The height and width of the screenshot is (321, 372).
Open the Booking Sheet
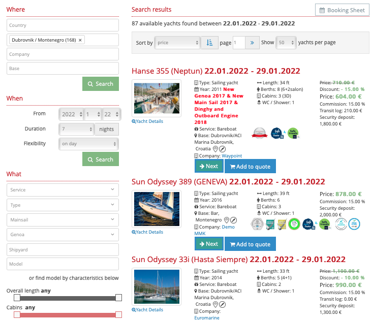(342, 10)
